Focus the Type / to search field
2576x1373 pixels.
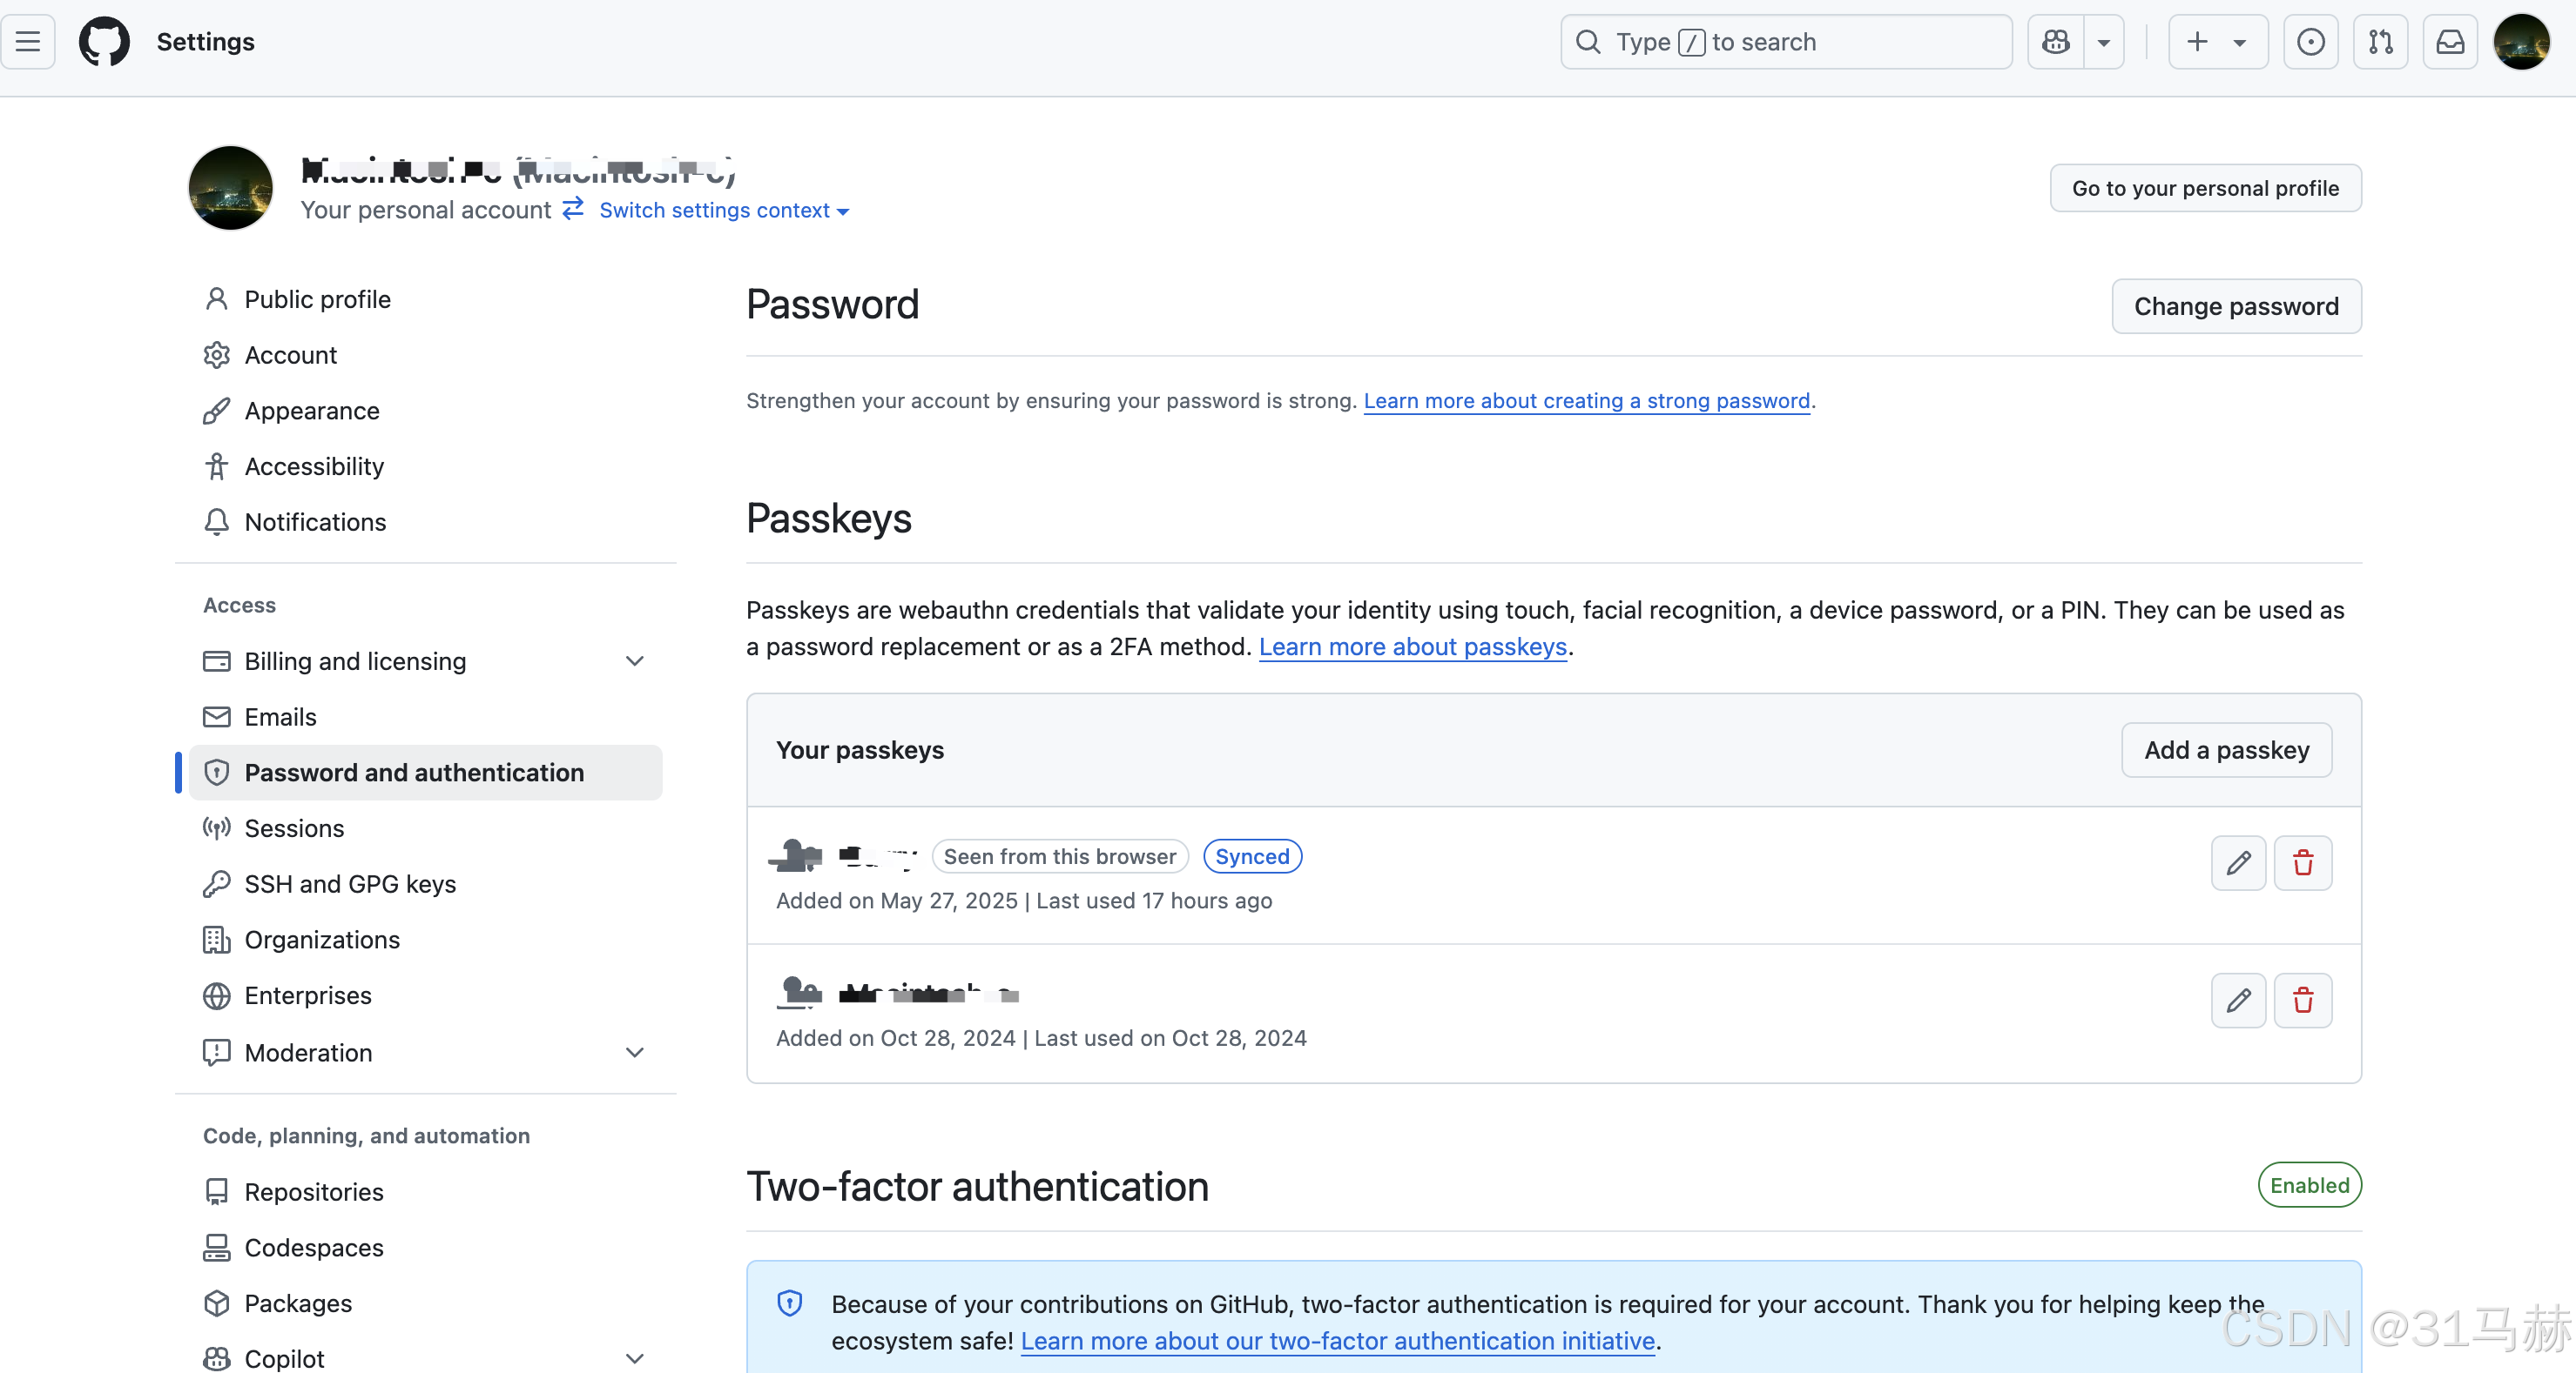point(1786,42)
